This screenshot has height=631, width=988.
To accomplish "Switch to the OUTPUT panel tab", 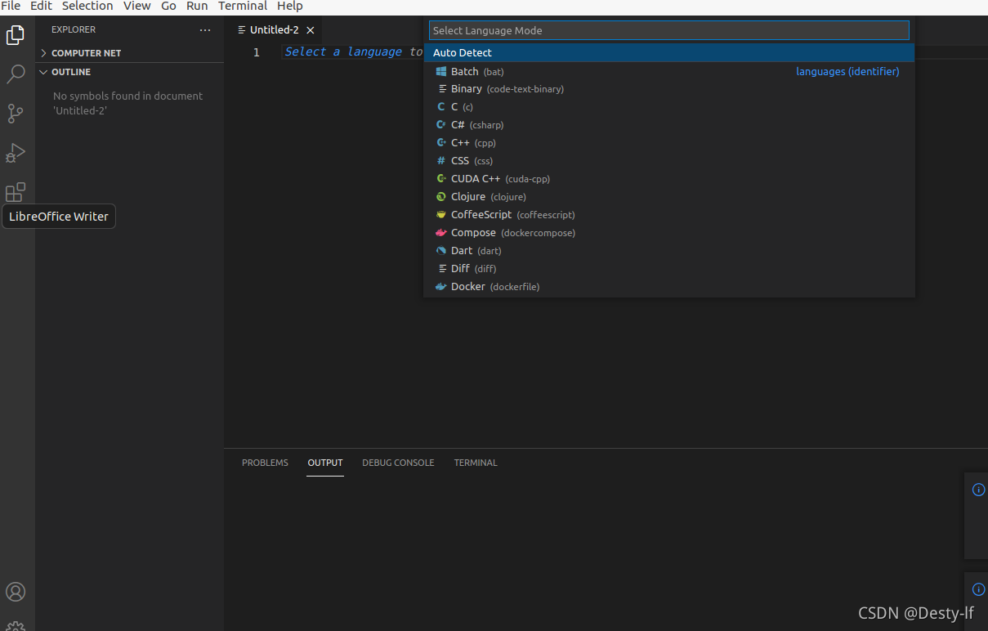I will 325,463.
